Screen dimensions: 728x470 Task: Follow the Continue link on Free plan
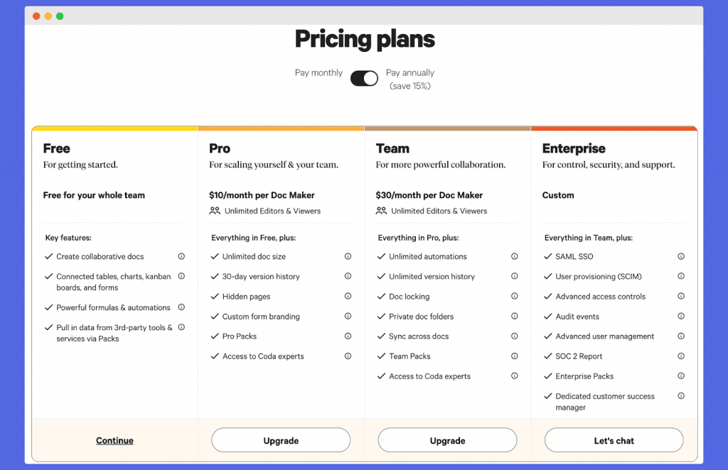[x=114, y=440]
